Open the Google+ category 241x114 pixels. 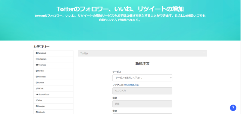(53, 106)
